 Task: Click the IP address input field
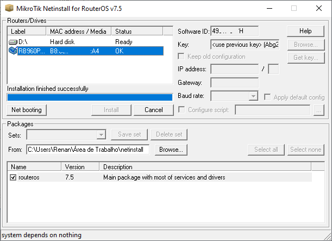[x=234, y=69]
